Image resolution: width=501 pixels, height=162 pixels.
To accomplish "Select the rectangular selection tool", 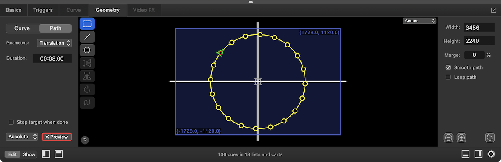I will [87, 24].
